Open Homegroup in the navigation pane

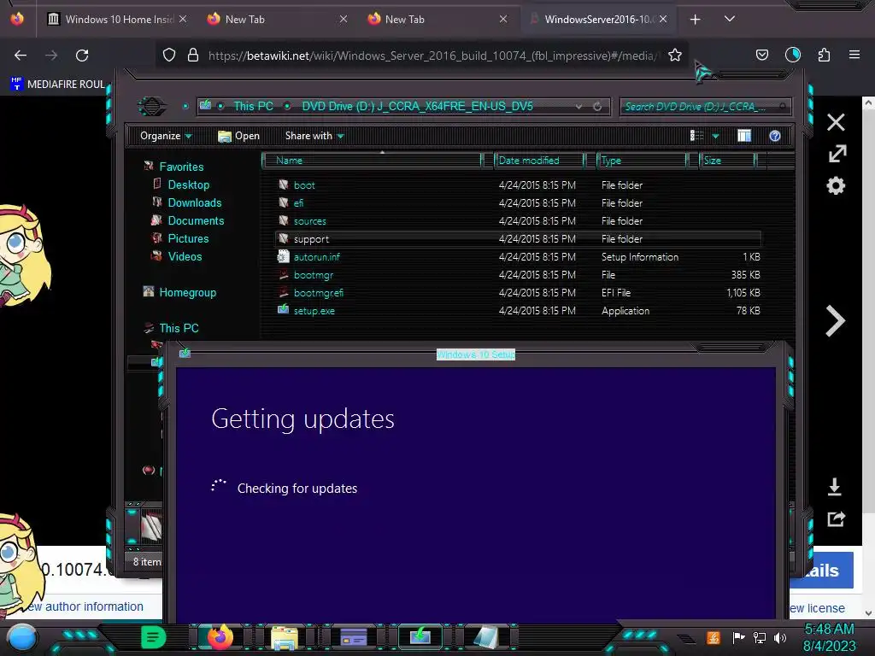tap(187, 292)
